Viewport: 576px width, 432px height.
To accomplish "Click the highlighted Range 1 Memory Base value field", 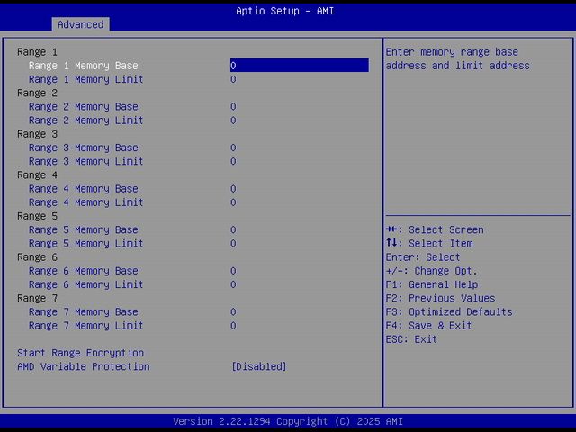I will 300,66.
